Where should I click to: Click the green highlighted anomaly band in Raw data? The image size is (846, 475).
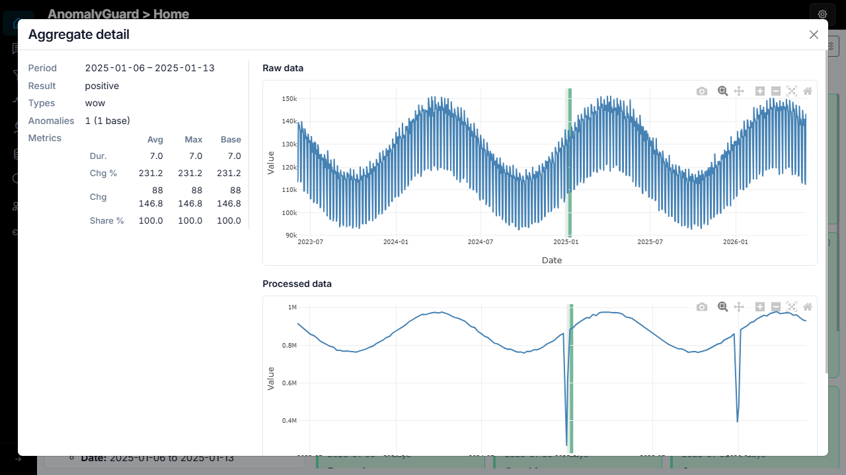click(x=569, y=162)
